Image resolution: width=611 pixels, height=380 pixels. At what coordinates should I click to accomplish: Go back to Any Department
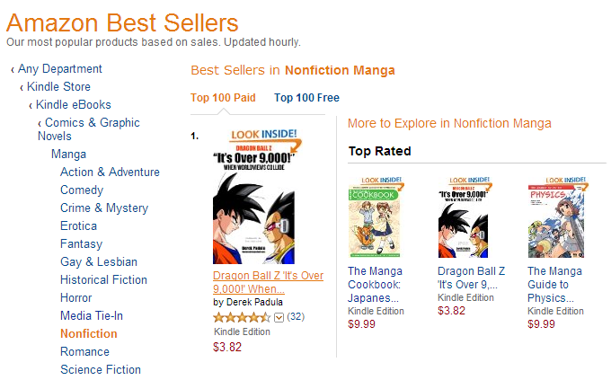click(60, 69)
